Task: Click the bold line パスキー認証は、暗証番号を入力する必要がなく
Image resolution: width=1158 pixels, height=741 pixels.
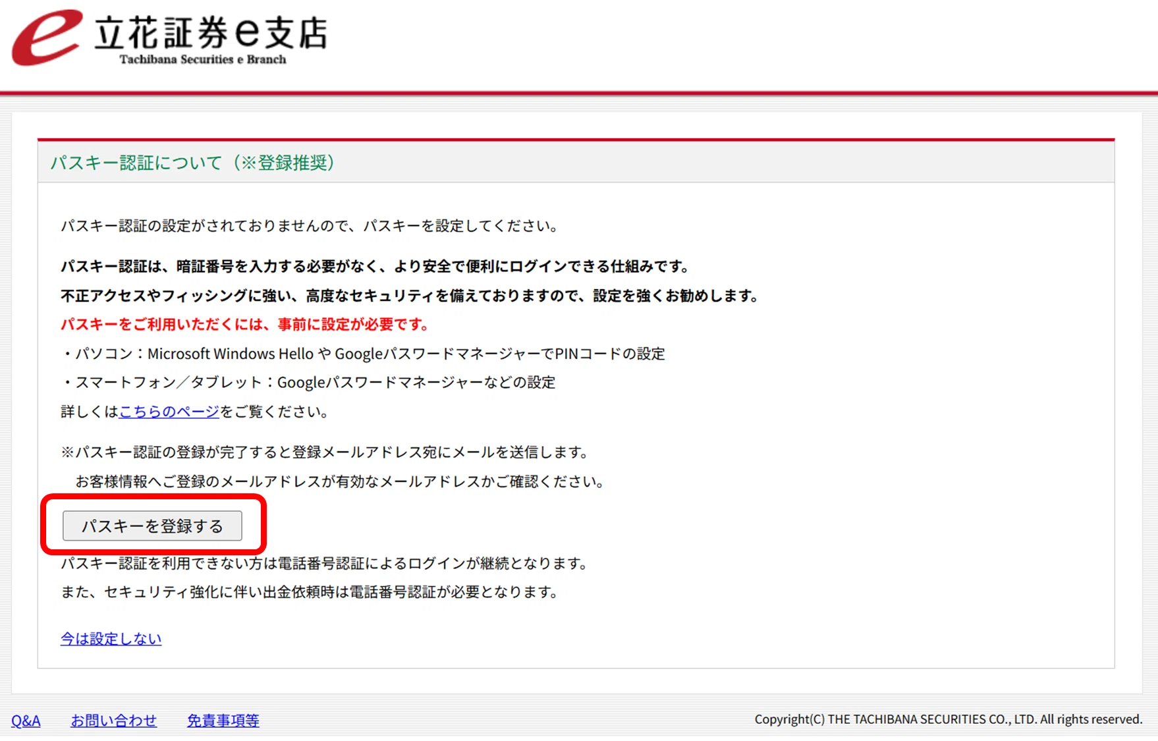Action: click(x=375, y=267)
